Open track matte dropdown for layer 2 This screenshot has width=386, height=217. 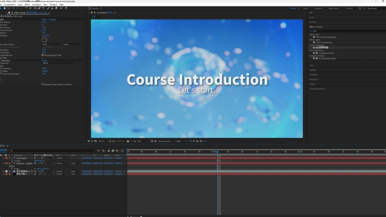point(75,163)
